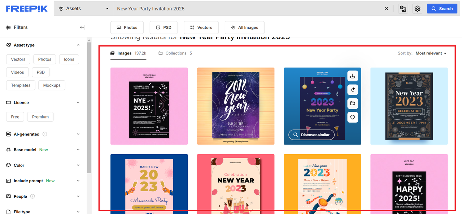
Task: Select the PSD button above results
Action: [x=163, y=27]
